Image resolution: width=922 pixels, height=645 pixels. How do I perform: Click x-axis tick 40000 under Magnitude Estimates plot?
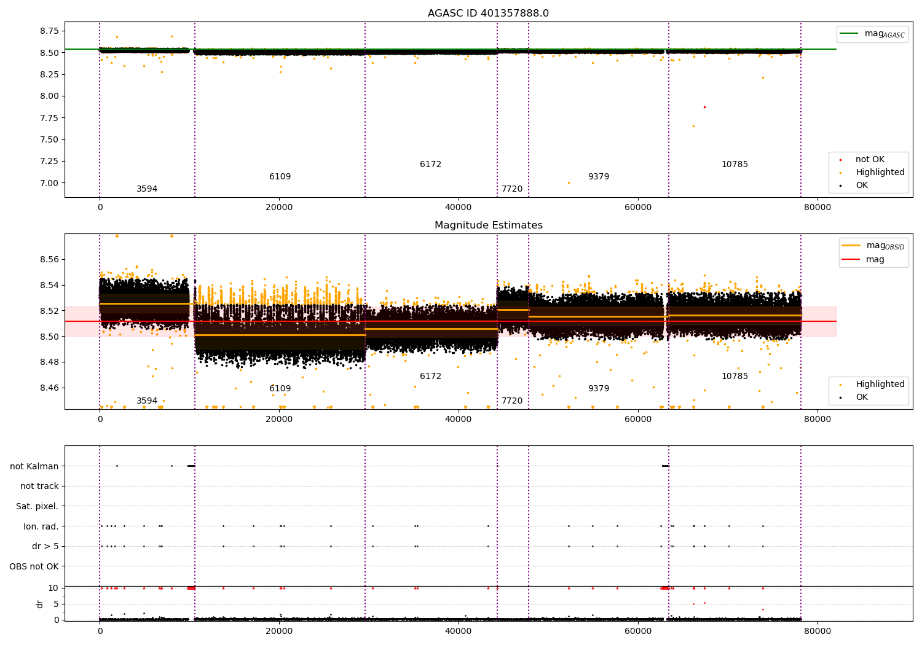tap(459, 420)
